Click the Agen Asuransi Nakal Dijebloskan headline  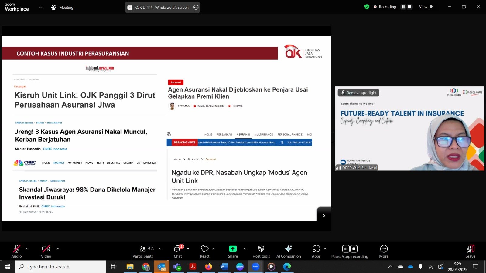tap(238, 93)
